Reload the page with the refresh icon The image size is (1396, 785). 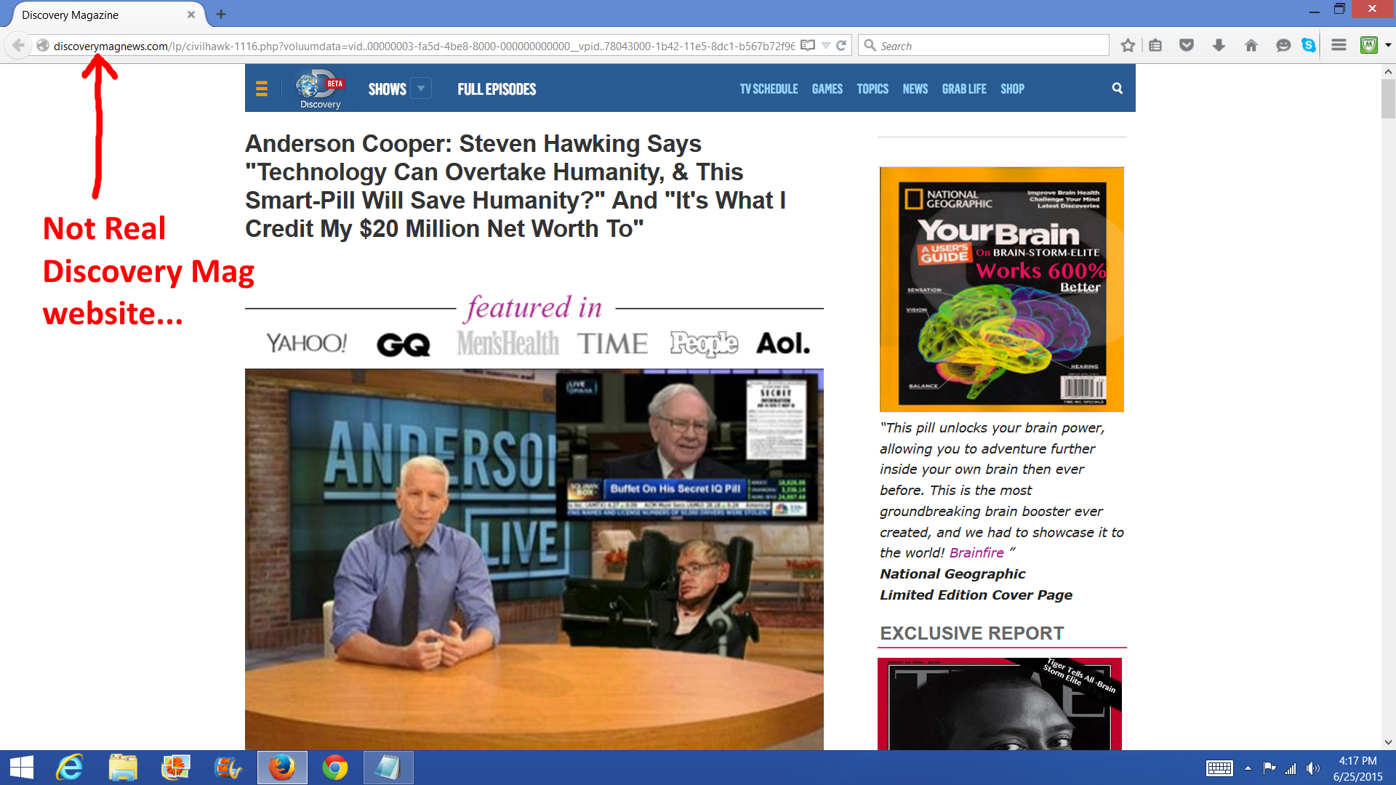tap(841, 46)
